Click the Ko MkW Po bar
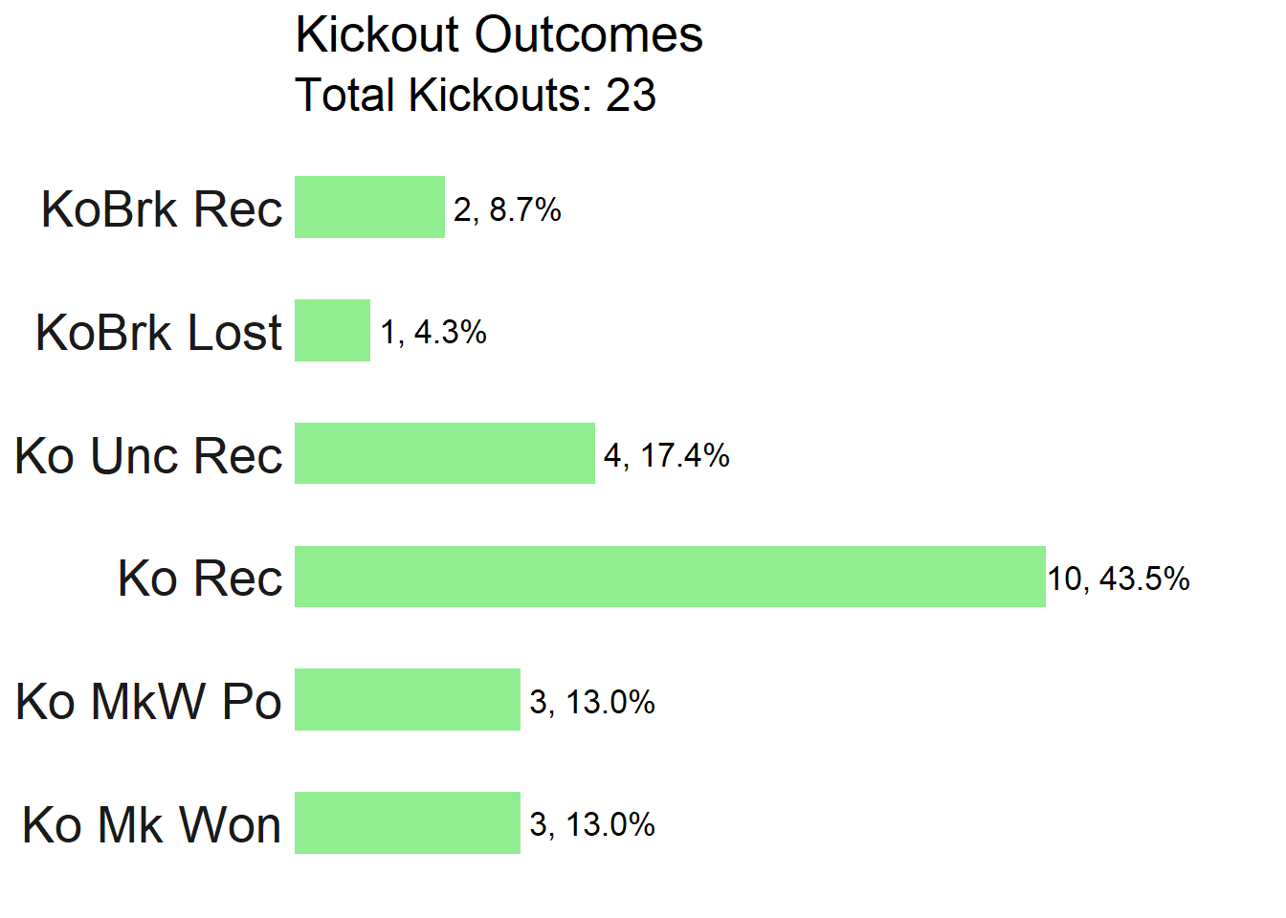Viewport: 1286px width, 918px height. click(408, 700)
